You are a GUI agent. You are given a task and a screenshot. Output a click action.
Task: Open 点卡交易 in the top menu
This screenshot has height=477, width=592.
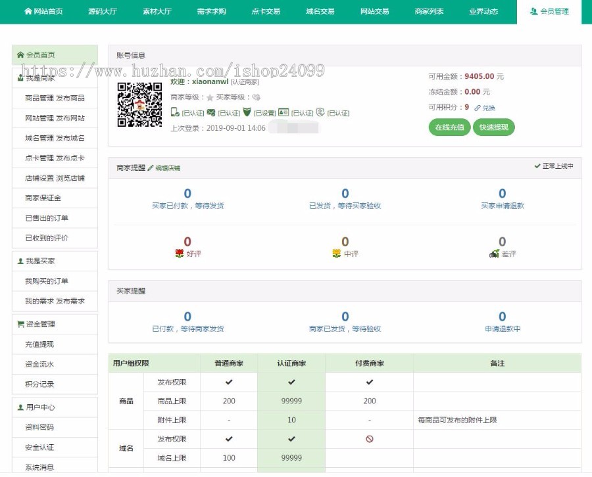point(266,11)
